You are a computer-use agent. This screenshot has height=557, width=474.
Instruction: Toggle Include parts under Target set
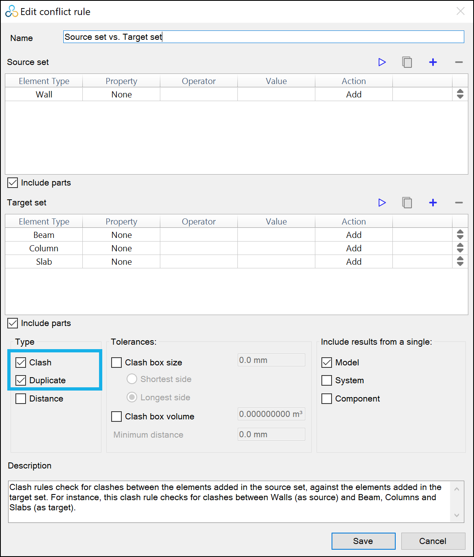click(x=13, y=323)
